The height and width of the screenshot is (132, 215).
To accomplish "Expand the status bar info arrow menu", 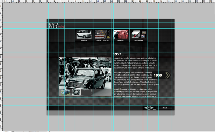I will (x=48, y=131).
